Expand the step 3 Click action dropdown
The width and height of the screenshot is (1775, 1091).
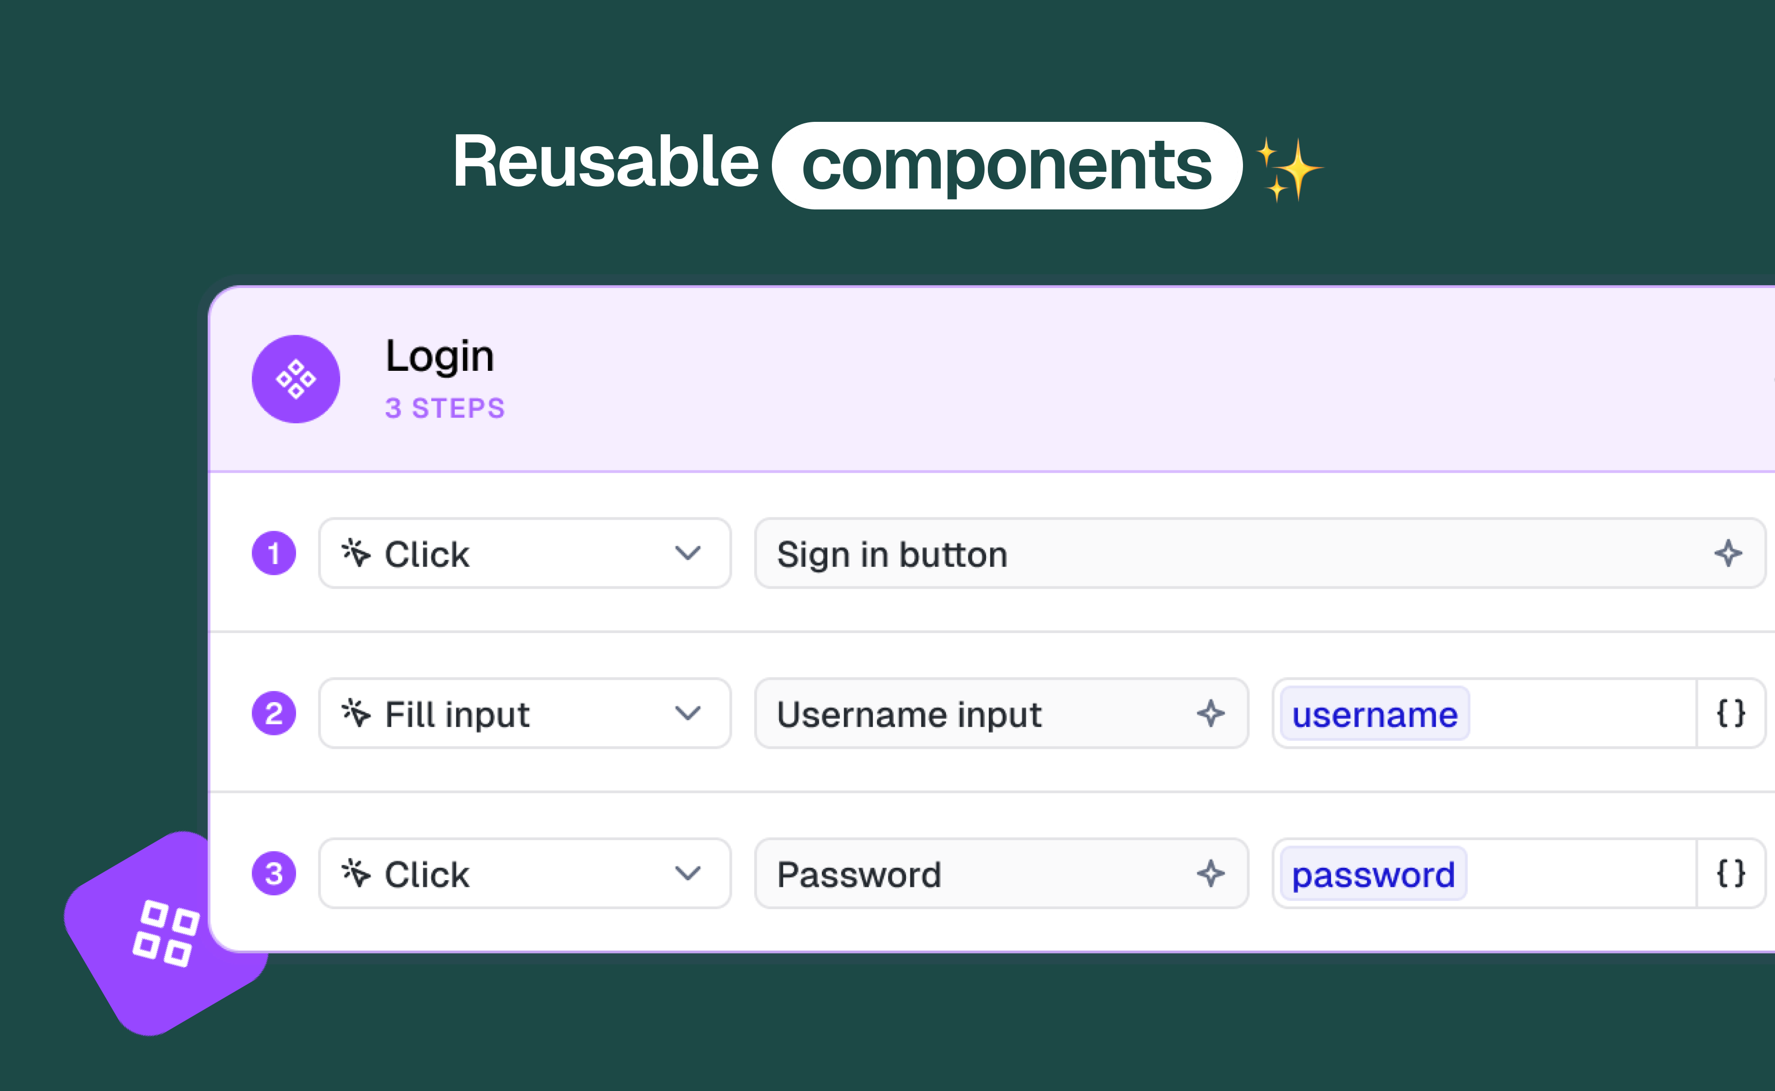click(524, 874)
